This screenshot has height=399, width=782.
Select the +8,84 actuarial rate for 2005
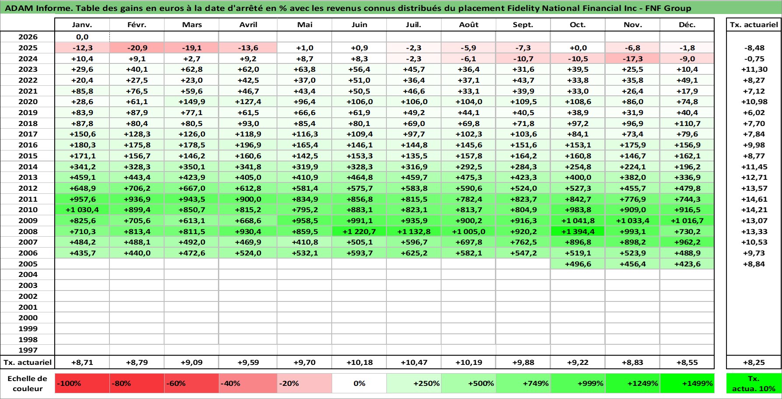click(754, 264)
